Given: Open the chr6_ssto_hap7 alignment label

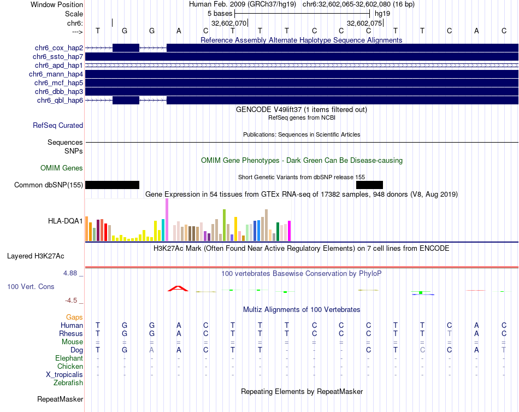Looking at the screenshot, I should tap(58, 57).
